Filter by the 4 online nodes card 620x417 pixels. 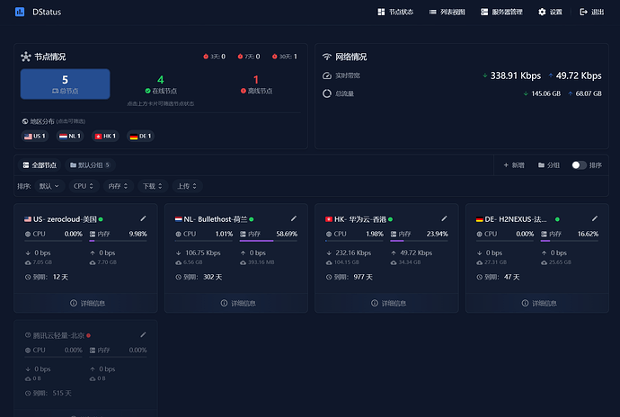[161, 84]
